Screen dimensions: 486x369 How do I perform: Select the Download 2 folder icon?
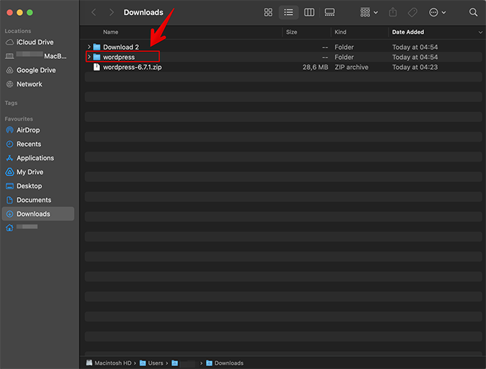point(96,47)
